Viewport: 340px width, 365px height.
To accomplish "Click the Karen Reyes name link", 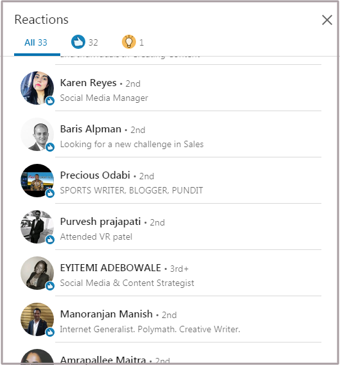I will click(x=89, y=83).
